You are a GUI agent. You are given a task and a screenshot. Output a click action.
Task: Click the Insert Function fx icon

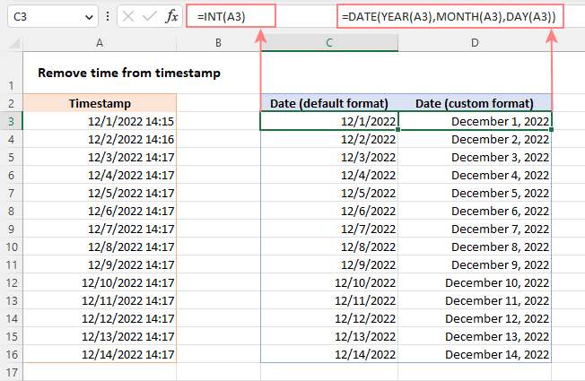pyautogui.click(x=171, y=17)
